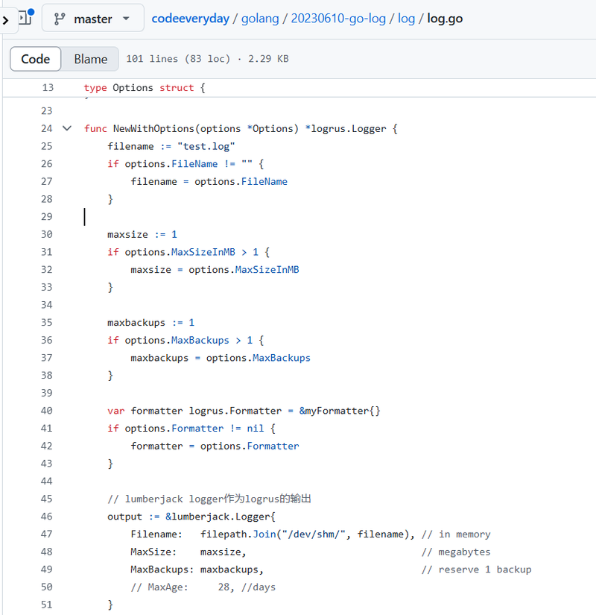
Task: Click the *logrus.Logger return type
Action: [346, 129]
